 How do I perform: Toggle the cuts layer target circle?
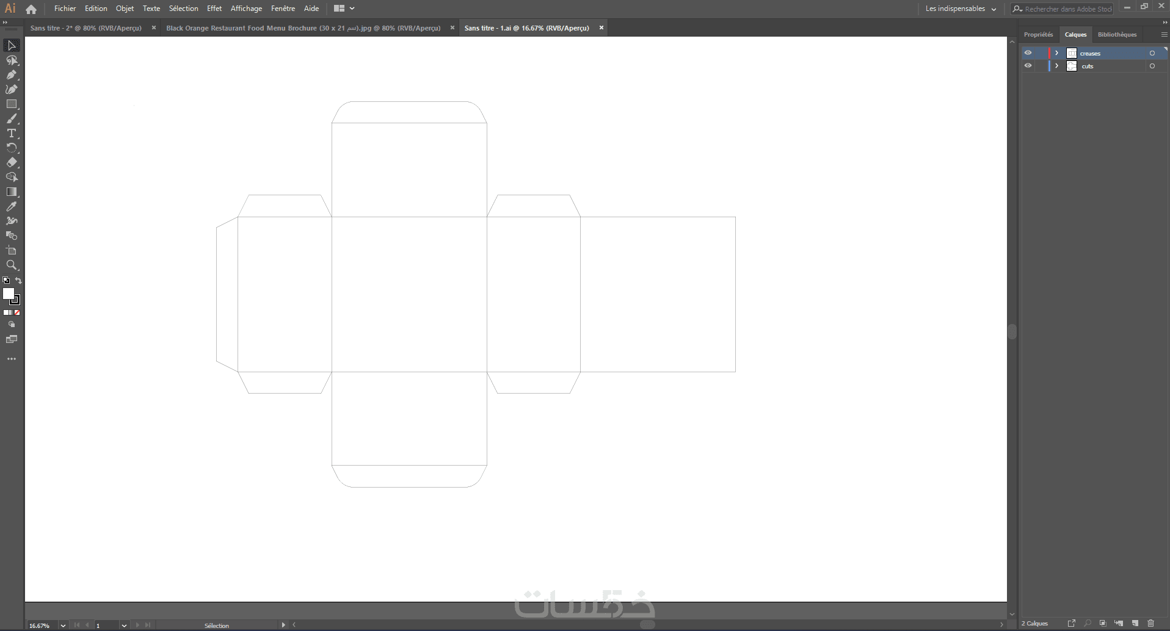point(1152,66)
